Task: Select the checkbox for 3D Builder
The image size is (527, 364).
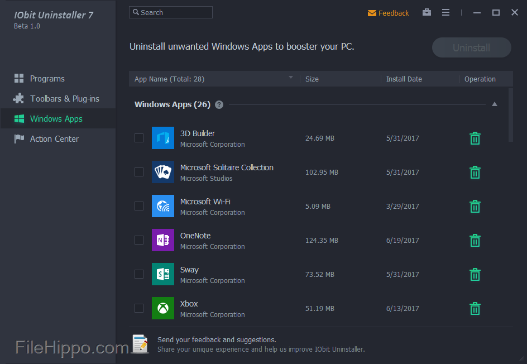Action: (139, 138)
